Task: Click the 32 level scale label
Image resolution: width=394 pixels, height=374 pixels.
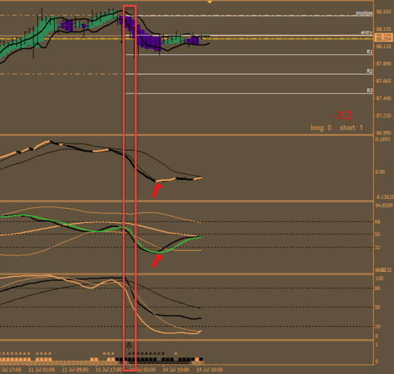Action: [378, 247]
